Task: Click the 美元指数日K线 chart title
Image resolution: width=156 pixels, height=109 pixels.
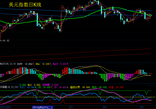Action: [x=25, y=5]
